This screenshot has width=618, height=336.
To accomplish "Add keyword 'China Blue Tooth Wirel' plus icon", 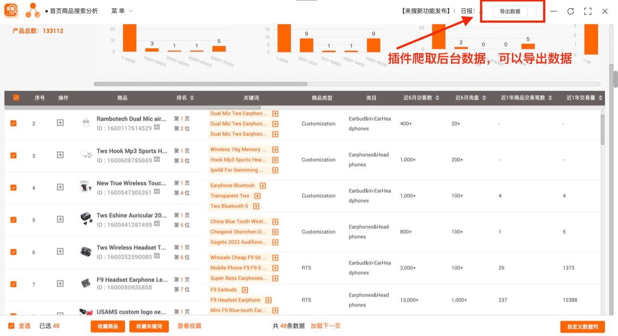I will pyautogui.click(x=275, y=222).
